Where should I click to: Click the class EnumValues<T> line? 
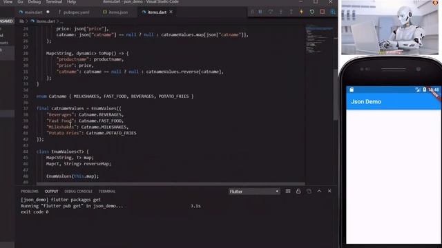pos(62,152)
